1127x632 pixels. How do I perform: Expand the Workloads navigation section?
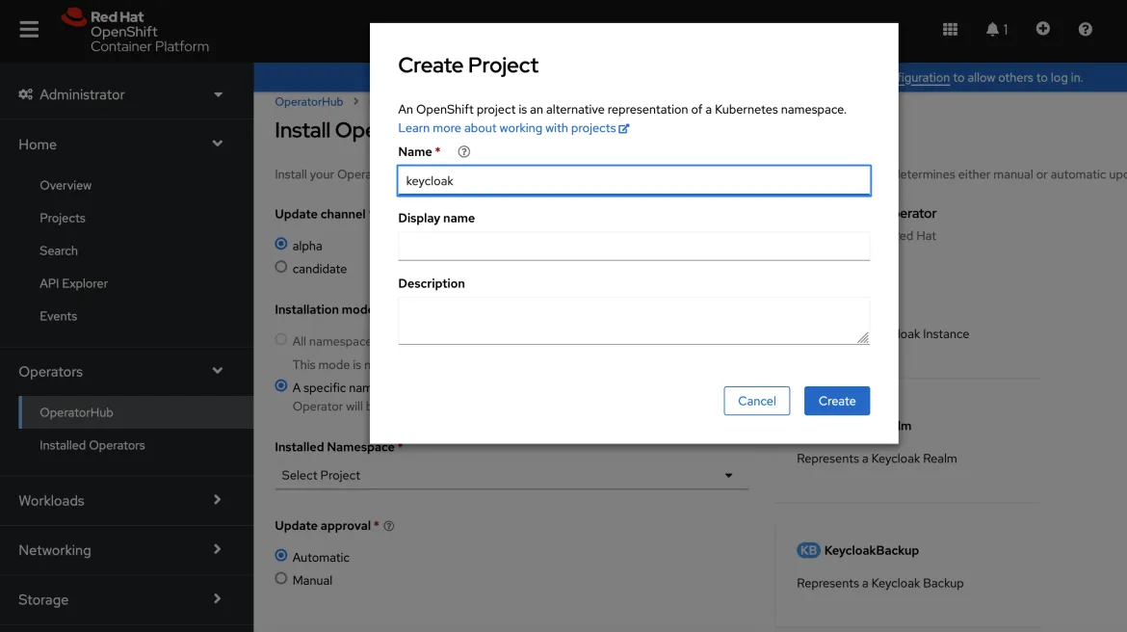point(118,500)
